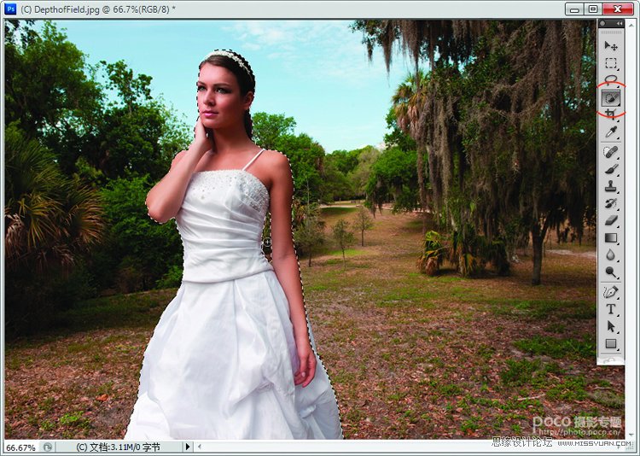Activate the Clone Stamp tool
The height and width of the screenshot is (456, 640).
tap(611, 186)
